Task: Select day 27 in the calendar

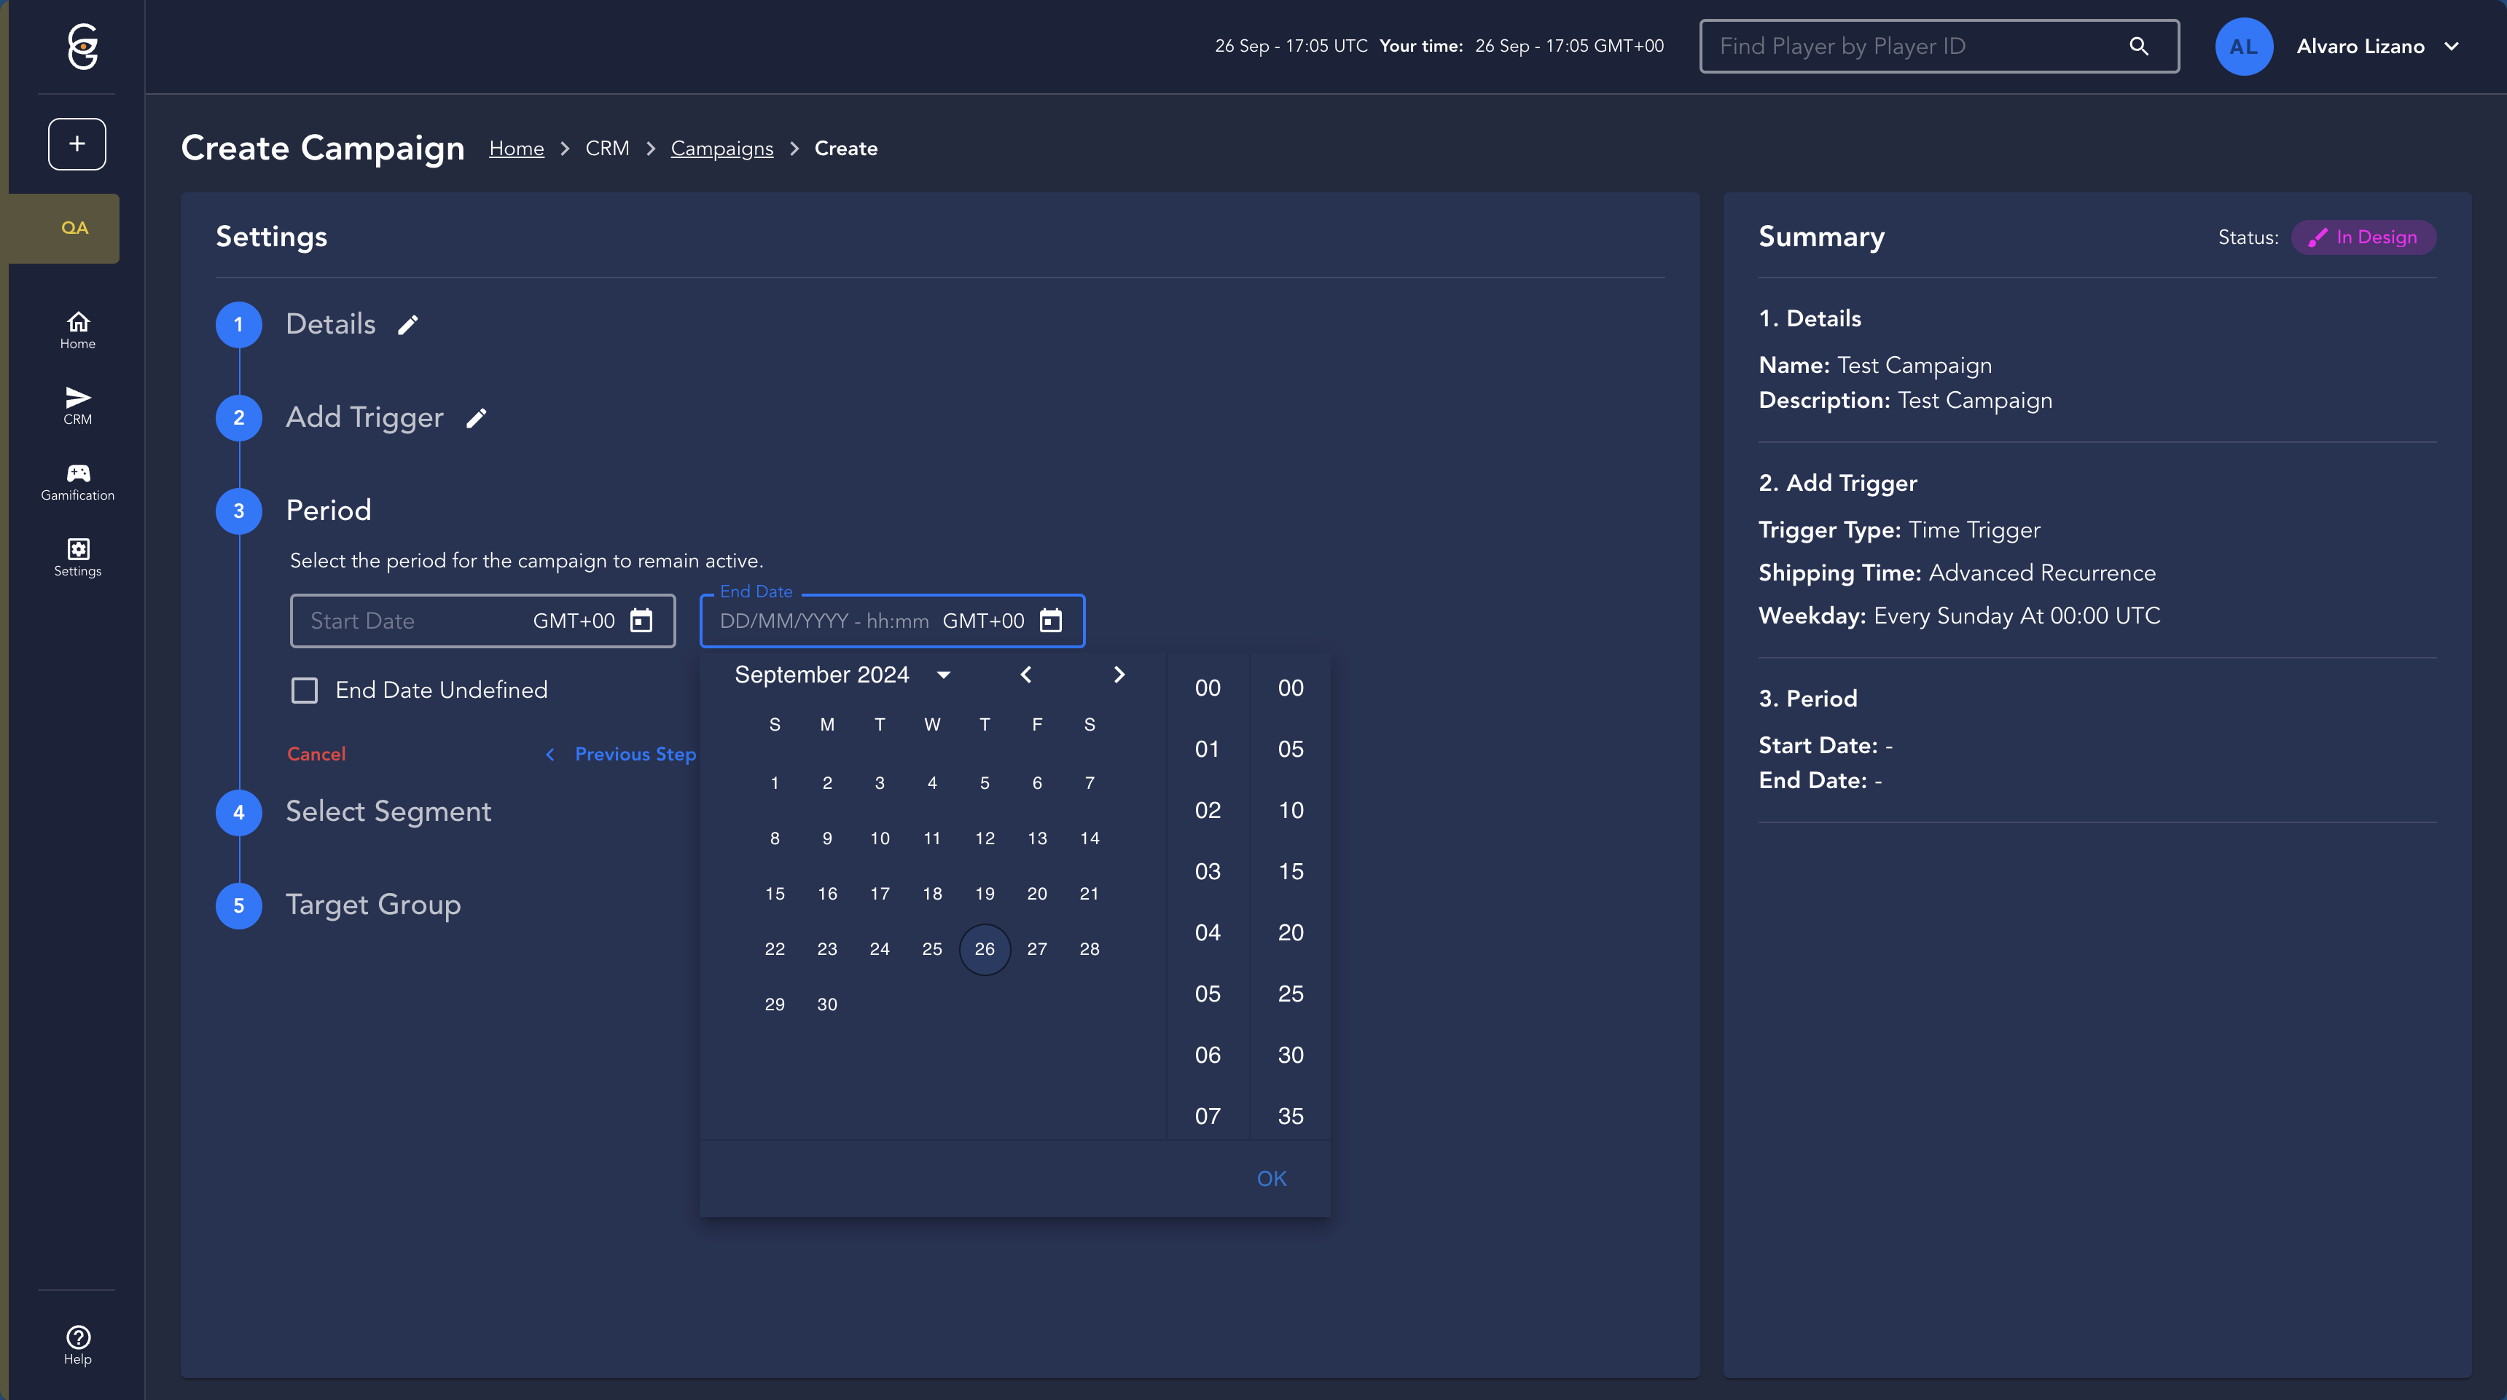Action: click(x=1038, y=948)
